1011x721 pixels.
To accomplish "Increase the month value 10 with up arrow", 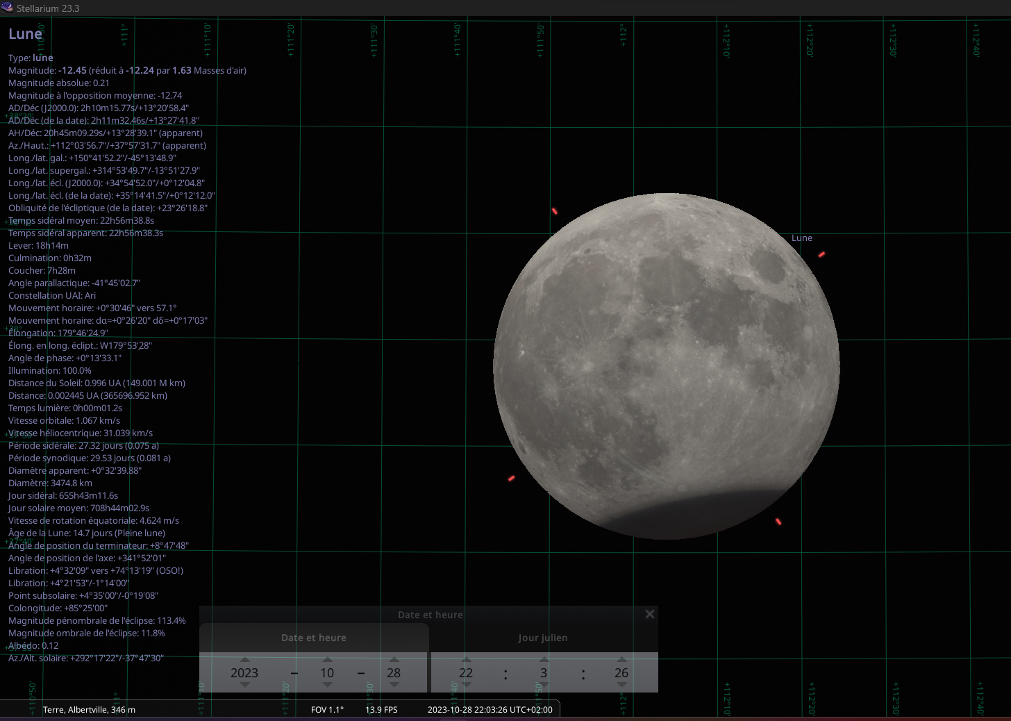I will tap(328, 659).
